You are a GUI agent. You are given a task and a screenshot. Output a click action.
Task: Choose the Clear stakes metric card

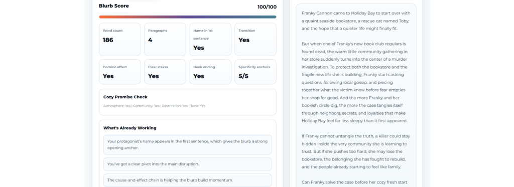[x=165, y=72]
